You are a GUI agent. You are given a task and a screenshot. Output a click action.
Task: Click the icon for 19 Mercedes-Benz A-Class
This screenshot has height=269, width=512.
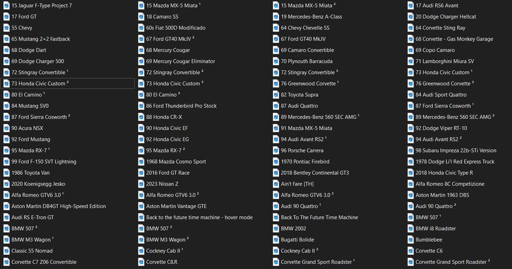pyautogui.click(x=276, y=17)
